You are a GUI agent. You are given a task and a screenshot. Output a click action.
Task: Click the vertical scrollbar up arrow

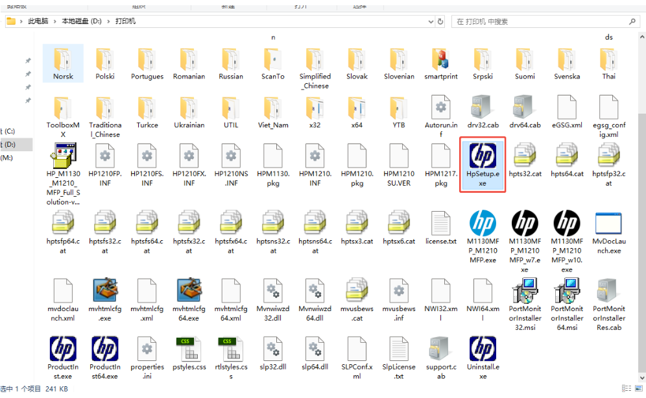(642, 37)
